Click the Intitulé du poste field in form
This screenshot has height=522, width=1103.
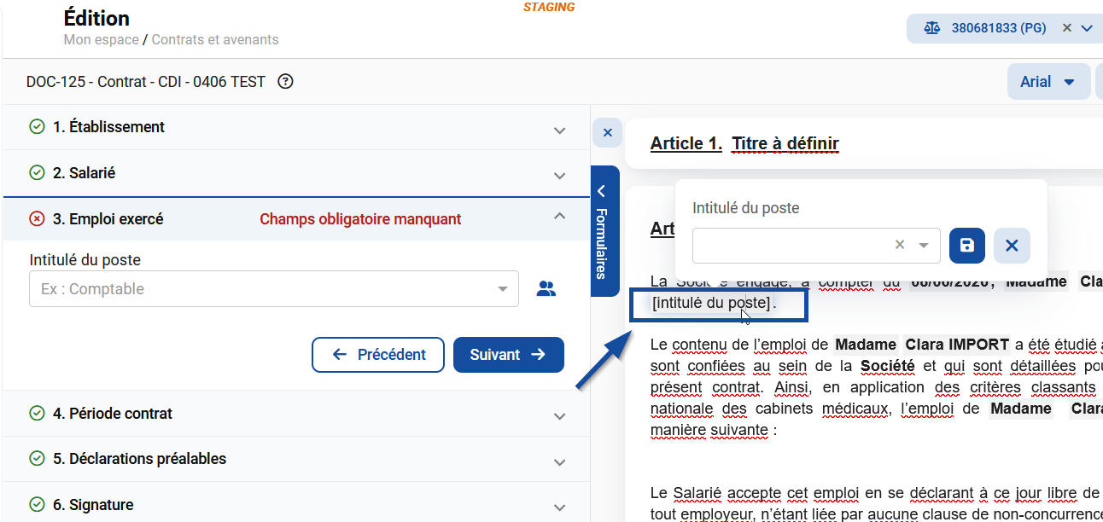pos(273,289)
